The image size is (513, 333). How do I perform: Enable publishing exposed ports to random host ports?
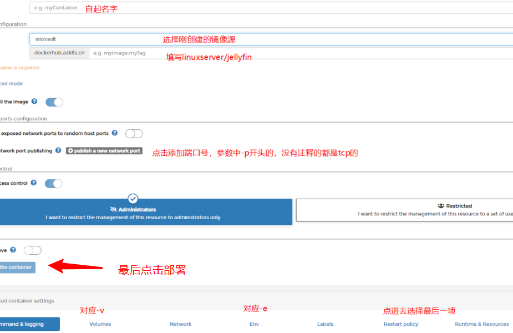coord(133,133)
